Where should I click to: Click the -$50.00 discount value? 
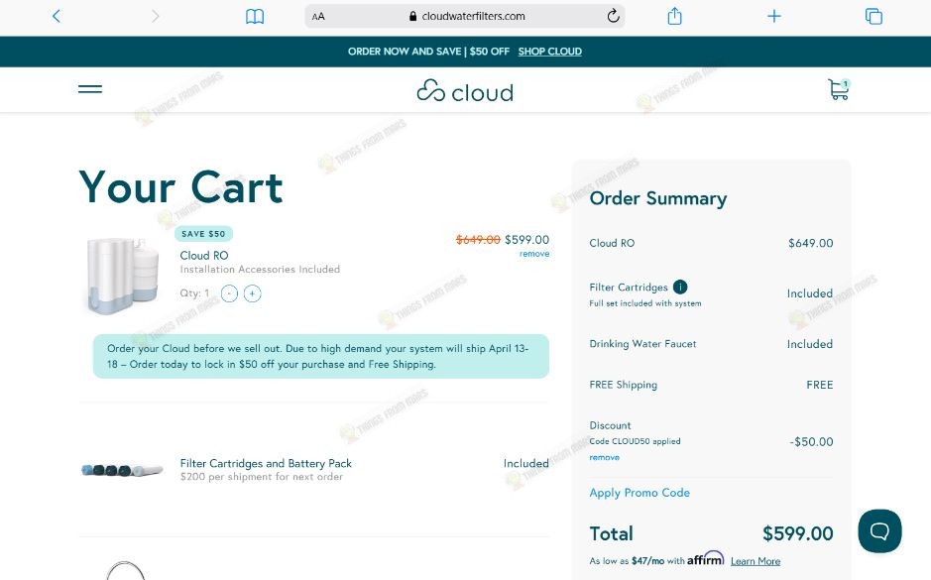pyautogui.click(x=811, y=441)
